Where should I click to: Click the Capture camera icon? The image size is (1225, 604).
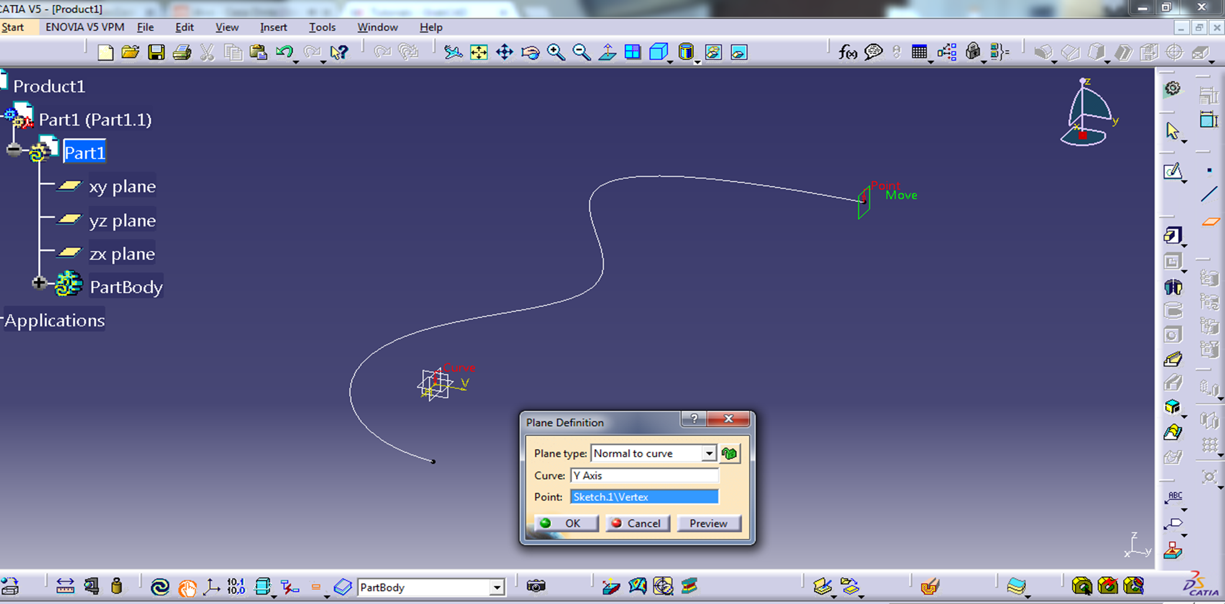pos(536,586)
